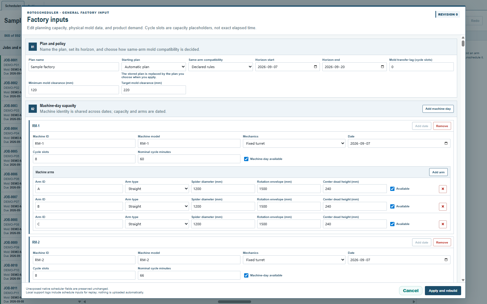Screen dimensions: 487x304
Task: Open Arm type dropdown for arm A
Action: coord(157,189)
